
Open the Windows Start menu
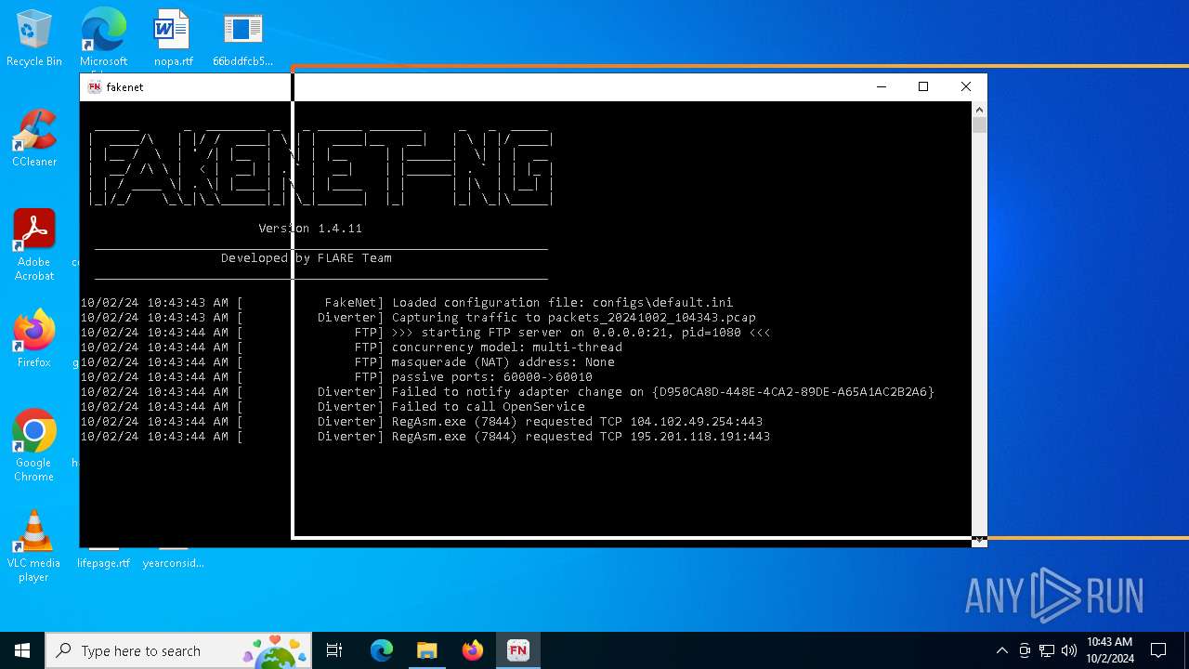[x=22, y=650]
